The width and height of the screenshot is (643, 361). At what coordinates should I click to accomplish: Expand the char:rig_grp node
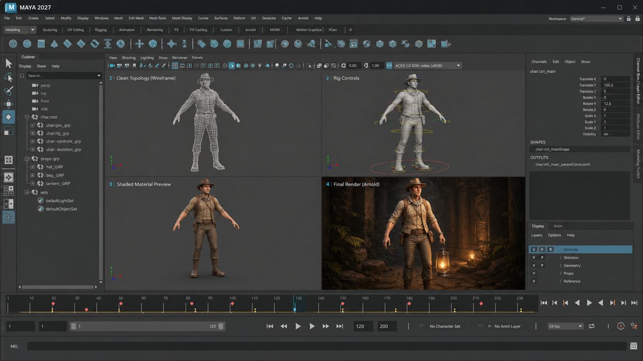click(x=32, y=133)
